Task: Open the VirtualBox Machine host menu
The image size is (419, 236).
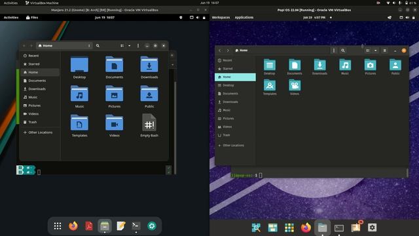Action: coord(42,3)
